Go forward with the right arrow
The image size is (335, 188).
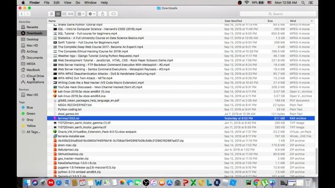27,14
